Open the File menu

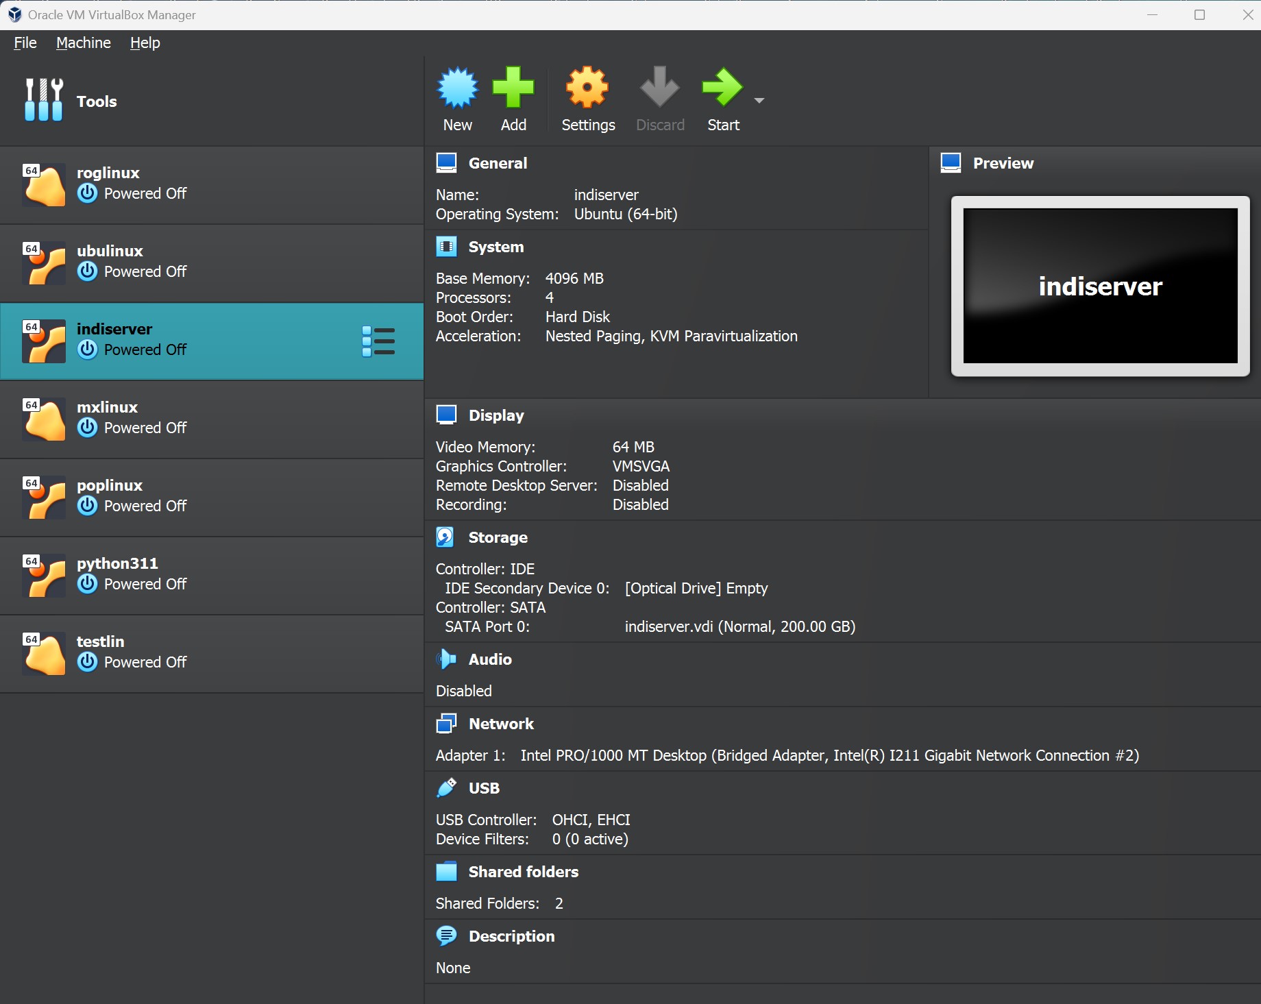[x=25, y=42]
